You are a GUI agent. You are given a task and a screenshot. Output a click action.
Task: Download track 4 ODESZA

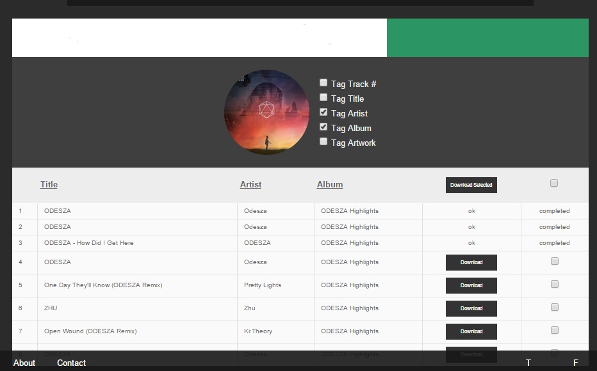pos(471,263)
